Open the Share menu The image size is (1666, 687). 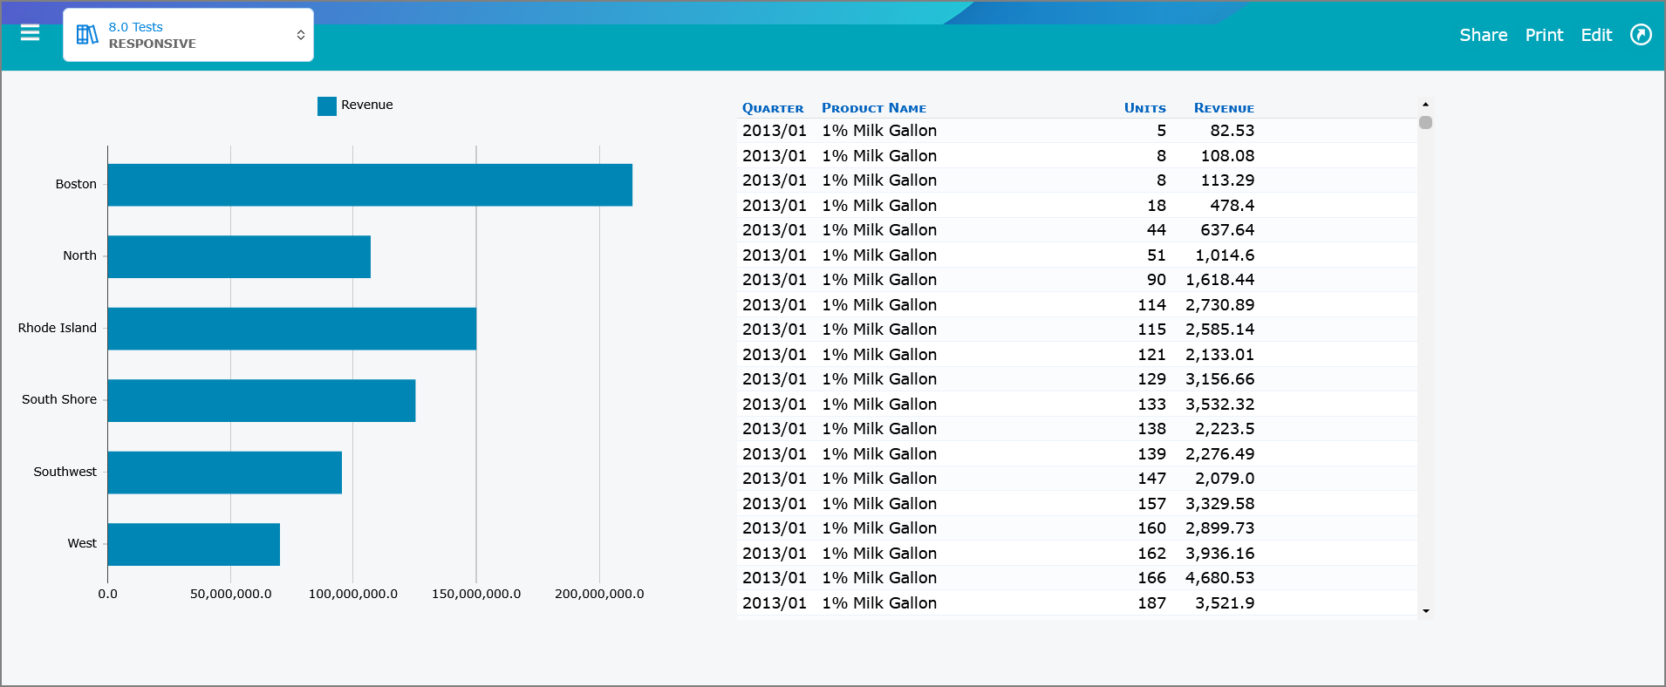pyautogui.click(x=1483, y=35)
